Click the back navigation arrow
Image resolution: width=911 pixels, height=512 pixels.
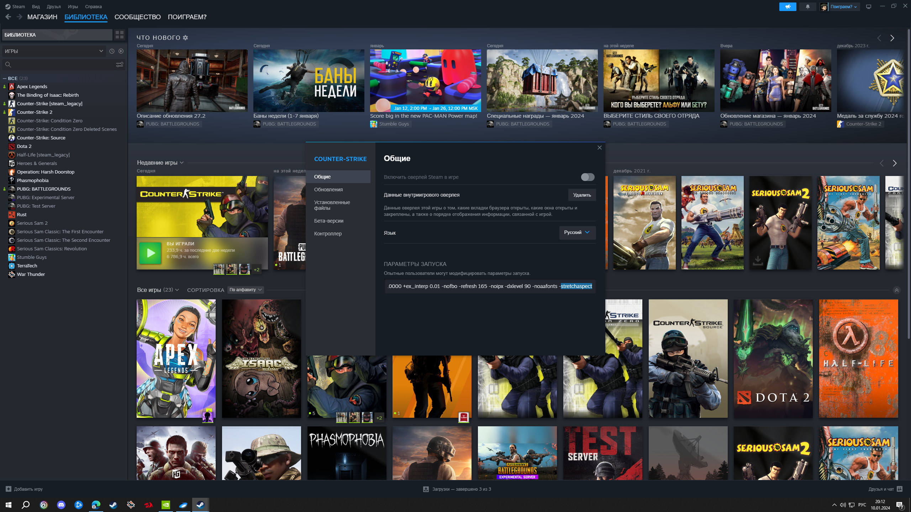(8, 17)
